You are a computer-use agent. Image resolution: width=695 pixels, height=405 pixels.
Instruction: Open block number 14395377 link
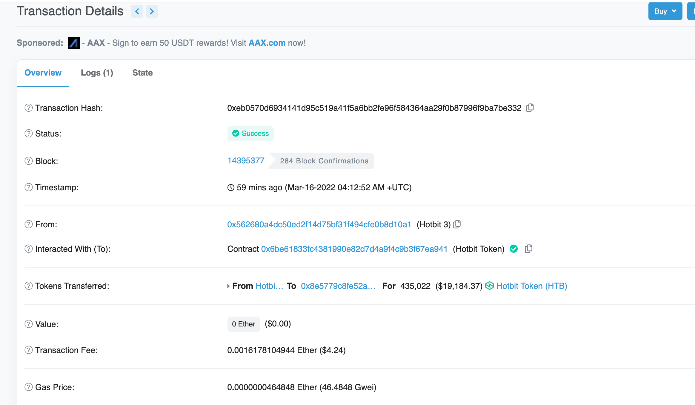246,161
